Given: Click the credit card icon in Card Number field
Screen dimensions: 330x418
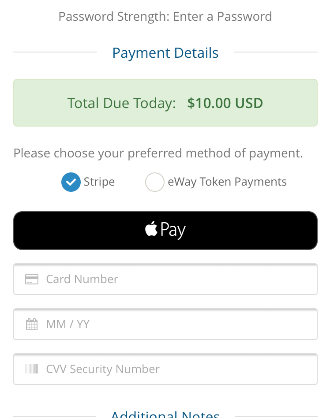Looking at the screenshot, I should pyautogui.click(x=32, y=279).
